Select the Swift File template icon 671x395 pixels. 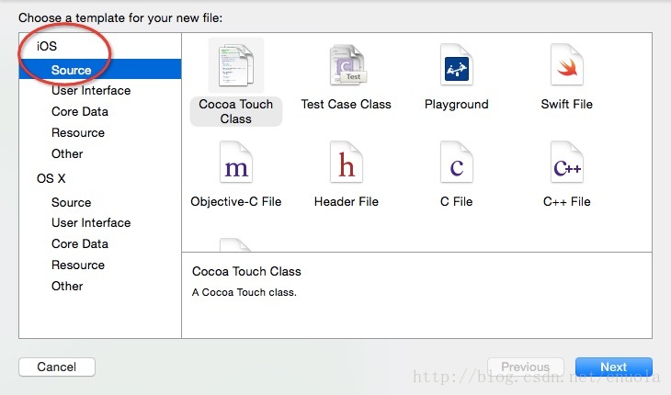(567, 65)
